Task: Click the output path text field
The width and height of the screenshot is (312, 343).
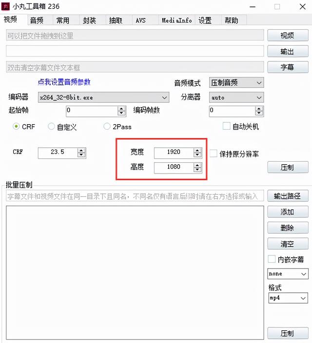Action: click(x=135, y=51)
